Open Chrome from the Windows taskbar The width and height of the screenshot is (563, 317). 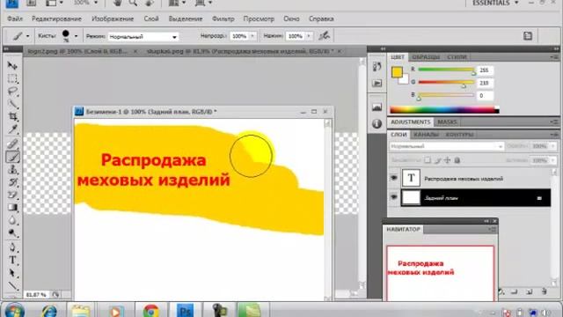click(150, 310)
